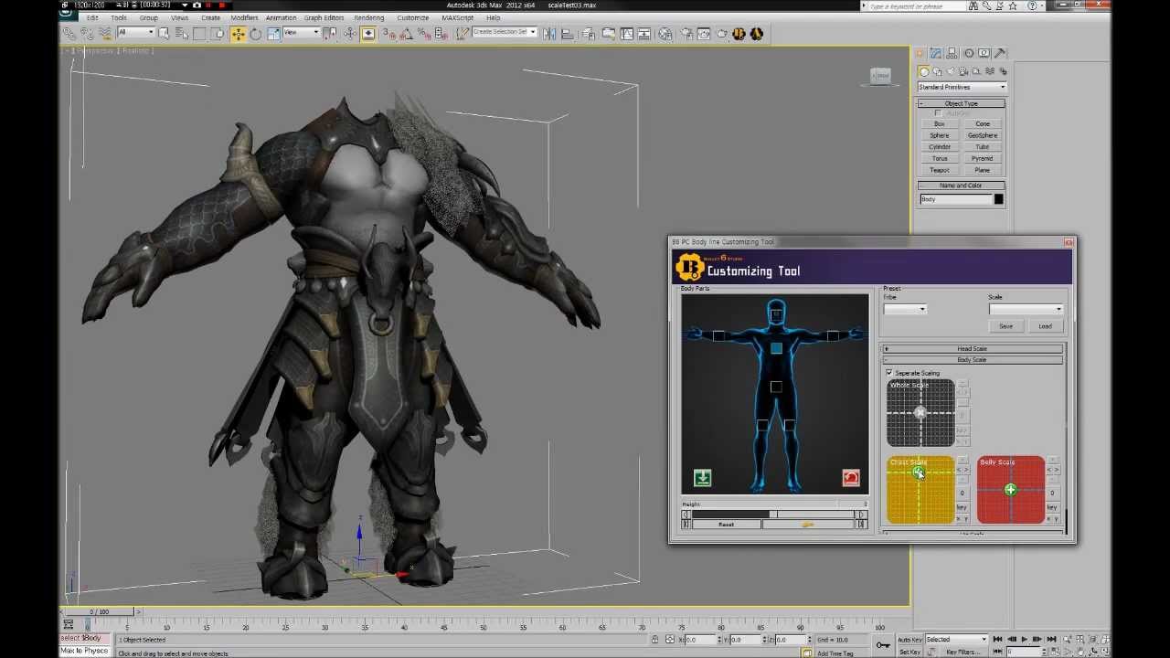Open the MAXScript menu

click(x=457, y=17)
